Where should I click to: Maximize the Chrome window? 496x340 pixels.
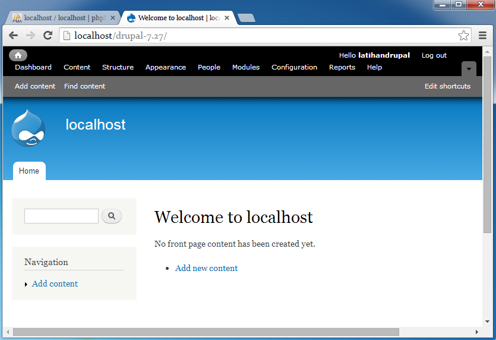[x=459, y=5]
